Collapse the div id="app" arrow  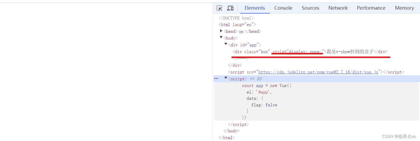point(226,44)
